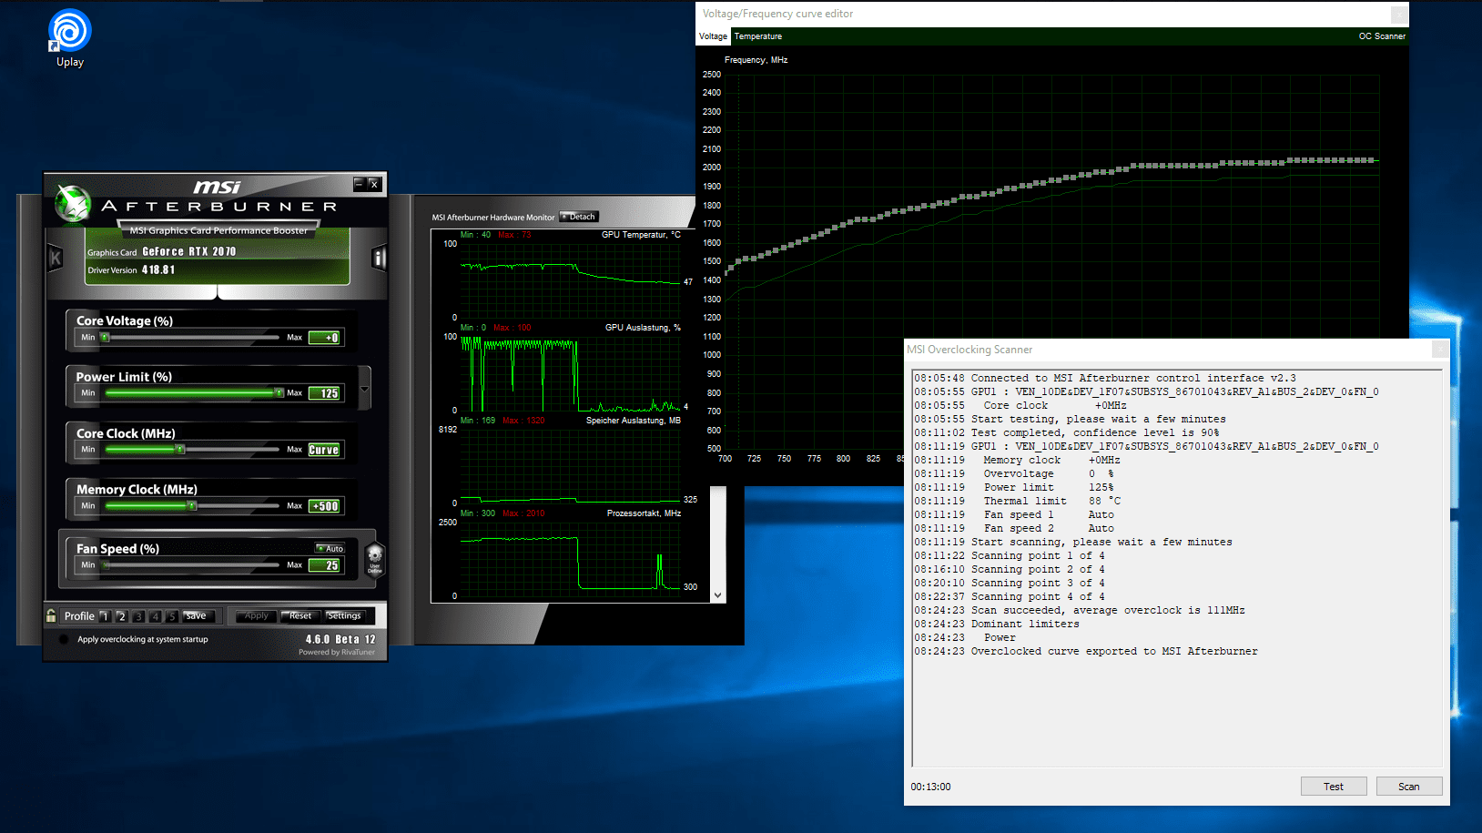
Task: Click the 00:13:00 elapsed time text
Action: coord(930,787)
